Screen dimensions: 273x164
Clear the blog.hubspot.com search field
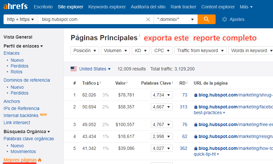click(x=148, y=20)
